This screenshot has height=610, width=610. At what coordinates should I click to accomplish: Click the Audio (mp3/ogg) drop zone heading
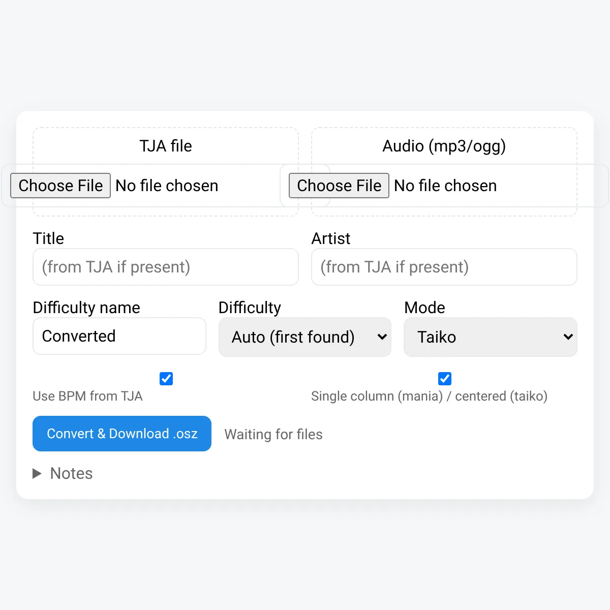[444, 146]
